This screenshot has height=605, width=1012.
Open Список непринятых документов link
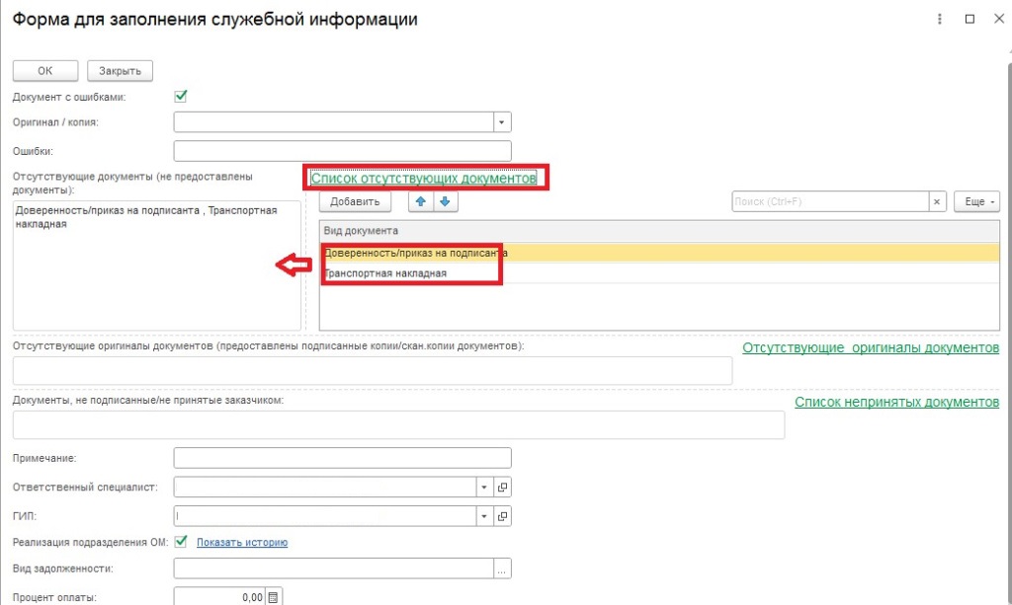896,402
